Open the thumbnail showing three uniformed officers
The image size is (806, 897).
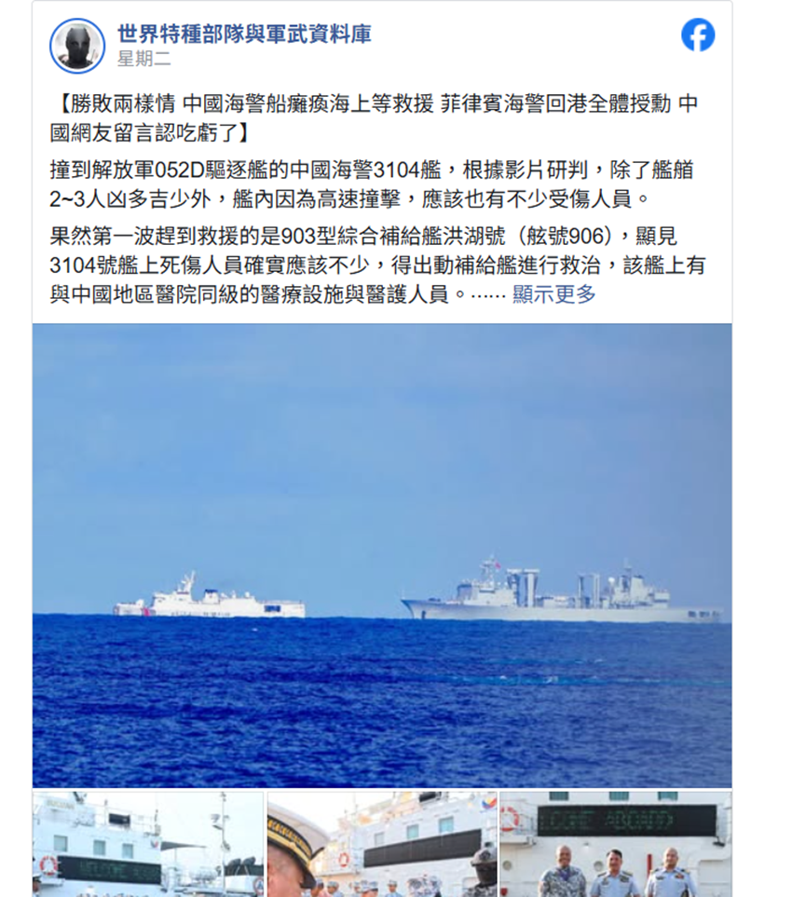point(615,844)
